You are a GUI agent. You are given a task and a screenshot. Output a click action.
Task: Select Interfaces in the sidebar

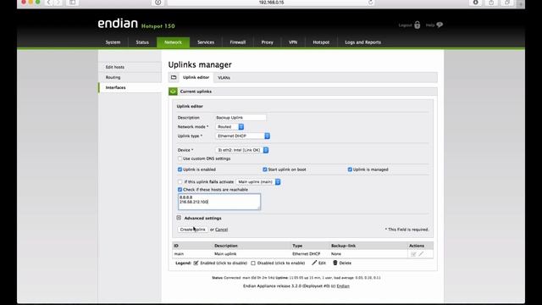[x=130, y=87]
